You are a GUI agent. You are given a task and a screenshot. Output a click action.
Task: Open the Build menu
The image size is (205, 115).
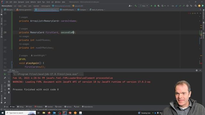39,2
